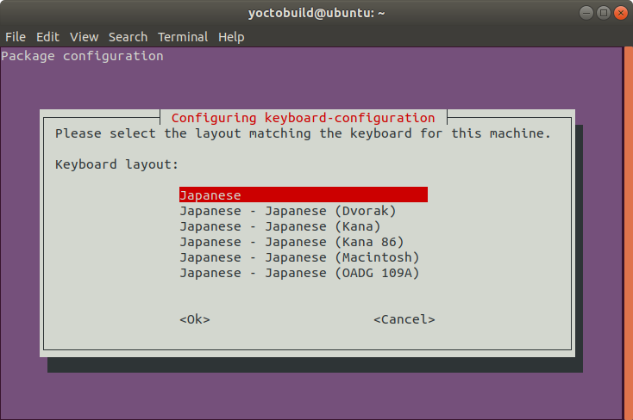The width and height of the screenshot is (633, 420).
Task: Open the Help menu
Action: tap(231, 37)
